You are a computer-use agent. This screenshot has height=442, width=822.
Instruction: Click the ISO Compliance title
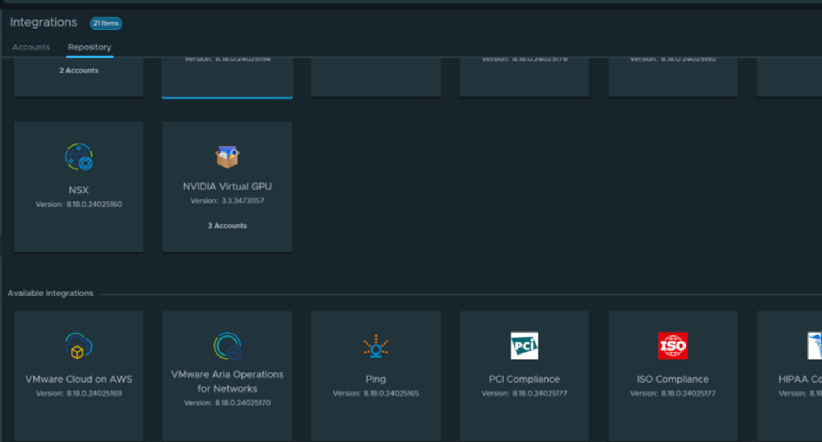(x=673, y=379)
